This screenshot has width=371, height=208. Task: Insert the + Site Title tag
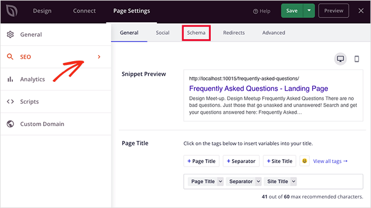coord(280,161)
